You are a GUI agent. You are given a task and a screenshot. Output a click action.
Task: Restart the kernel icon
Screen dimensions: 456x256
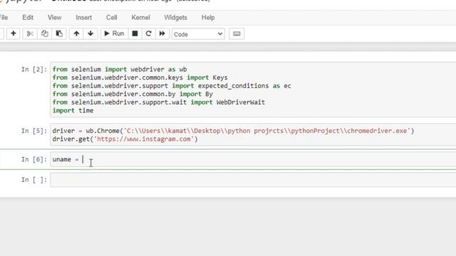click(x=149, y=33)
